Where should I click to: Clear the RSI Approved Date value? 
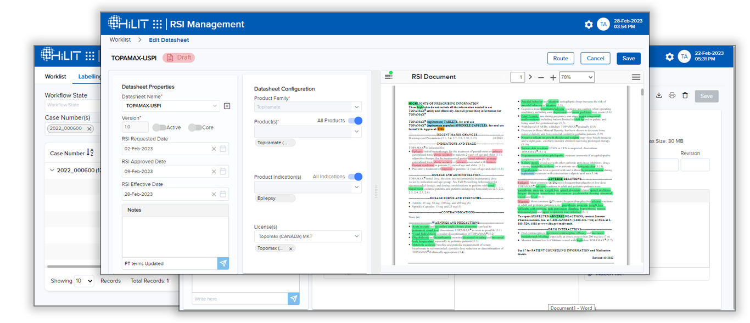pyautogui.click(x=214, y=172)
